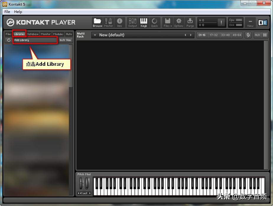
Task: Click the refresh icon above the library list
Action: (8, 40)
